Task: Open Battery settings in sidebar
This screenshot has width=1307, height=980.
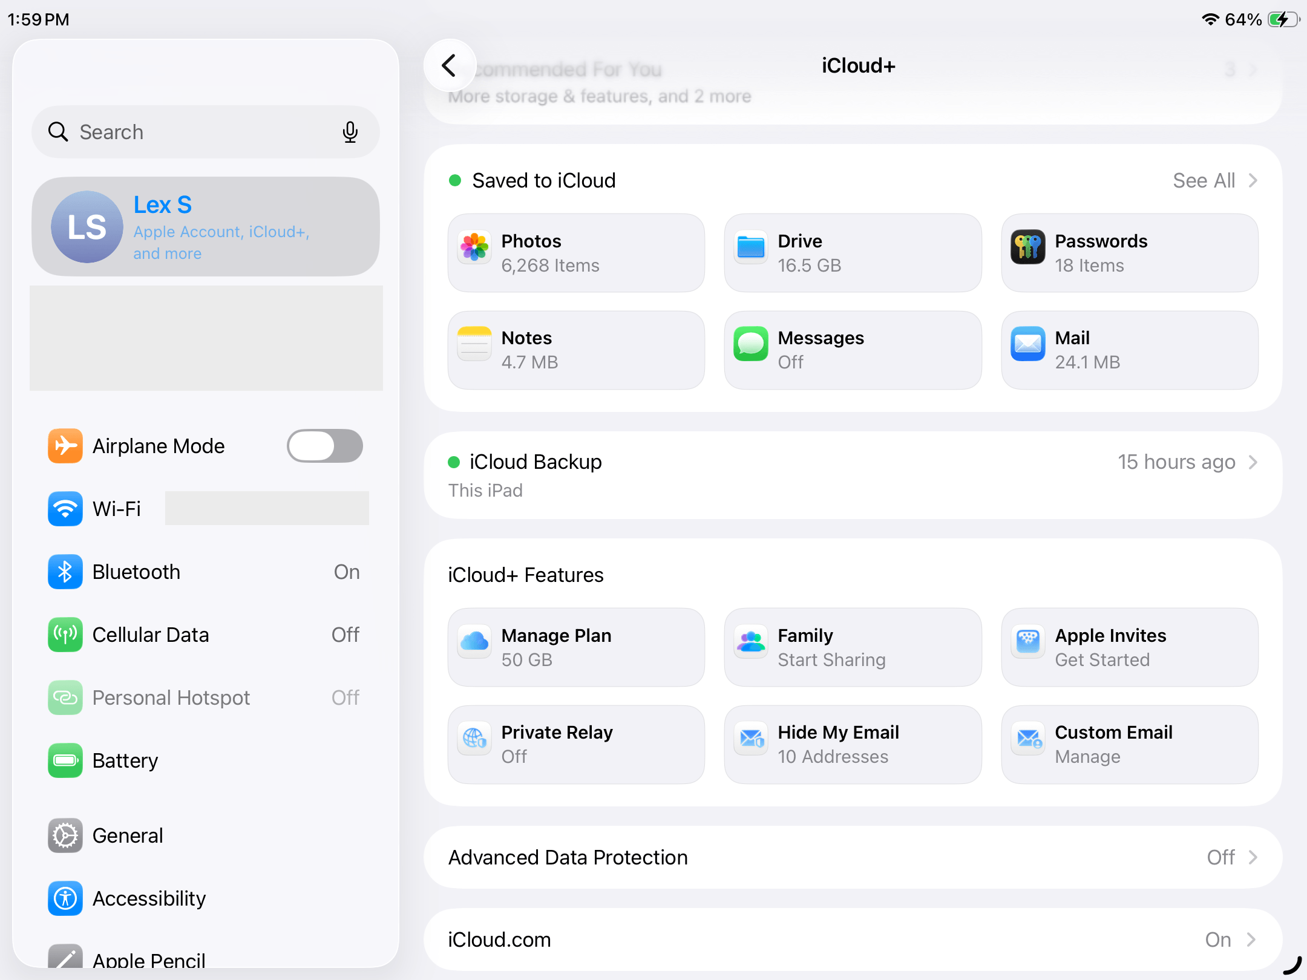Action: (x=206, y=760)
